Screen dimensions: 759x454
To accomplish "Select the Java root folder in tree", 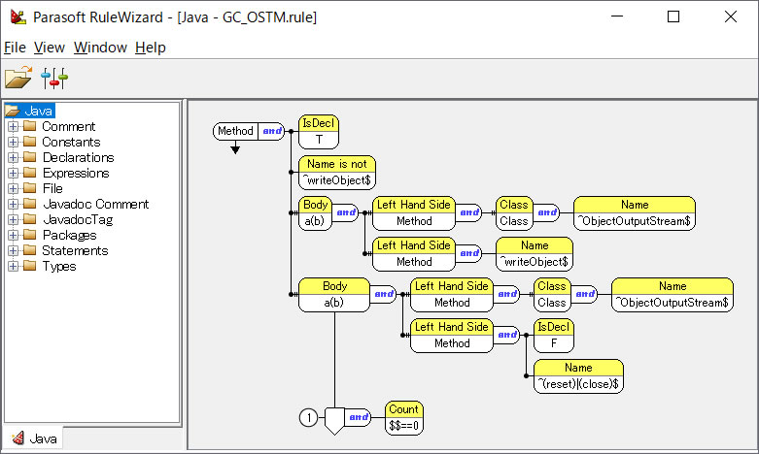I will pos(30,111).
